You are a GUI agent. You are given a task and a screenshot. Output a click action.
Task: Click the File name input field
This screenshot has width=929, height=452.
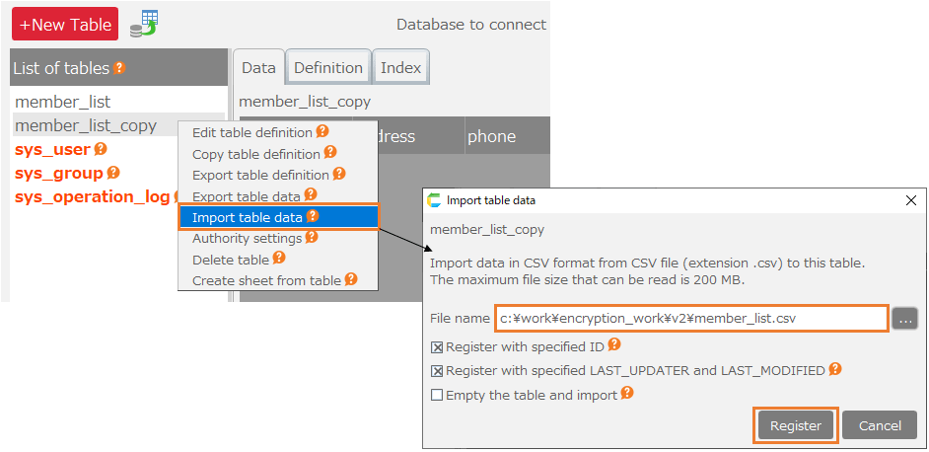tap(690, 319)
